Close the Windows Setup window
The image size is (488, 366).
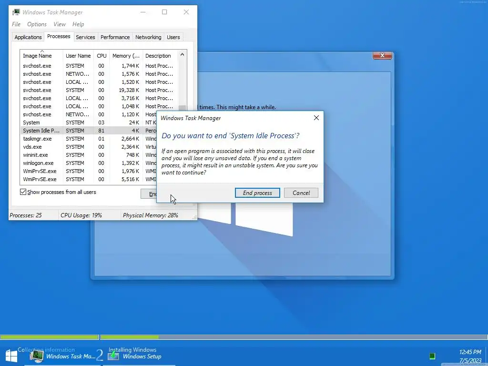tap(382, 55)
